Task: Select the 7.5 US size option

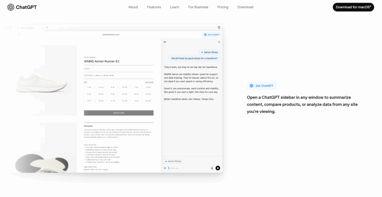Action: [x=148, y=87]
